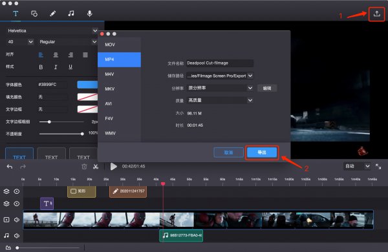The height and width of the screenshot is (252, 388).
Task: Undo the last action
Action: (10, 167)
